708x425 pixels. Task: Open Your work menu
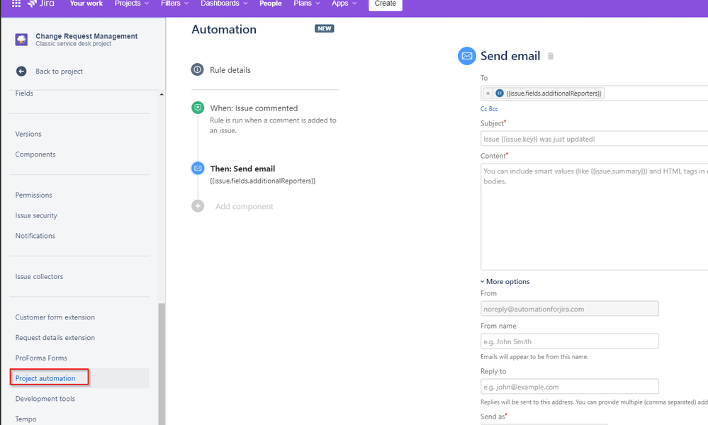pos(86,3)
